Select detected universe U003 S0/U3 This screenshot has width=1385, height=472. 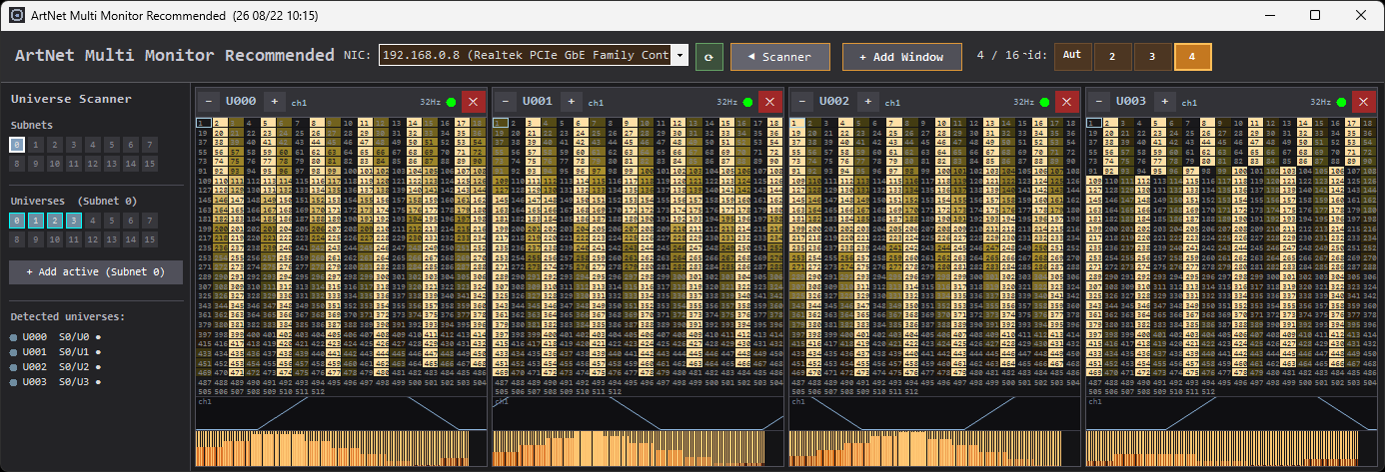[x=56, y=381]
